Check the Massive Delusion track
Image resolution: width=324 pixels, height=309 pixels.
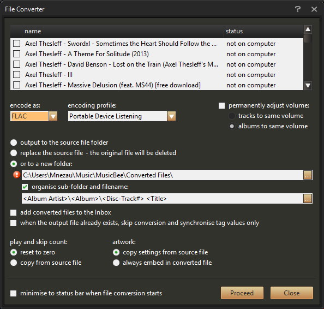click(16, 85)
